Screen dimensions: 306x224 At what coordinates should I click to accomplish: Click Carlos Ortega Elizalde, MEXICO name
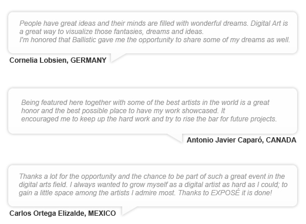click(x=63, y=213)
